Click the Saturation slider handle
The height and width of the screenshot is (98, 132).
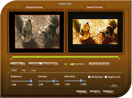pos(81,80)
